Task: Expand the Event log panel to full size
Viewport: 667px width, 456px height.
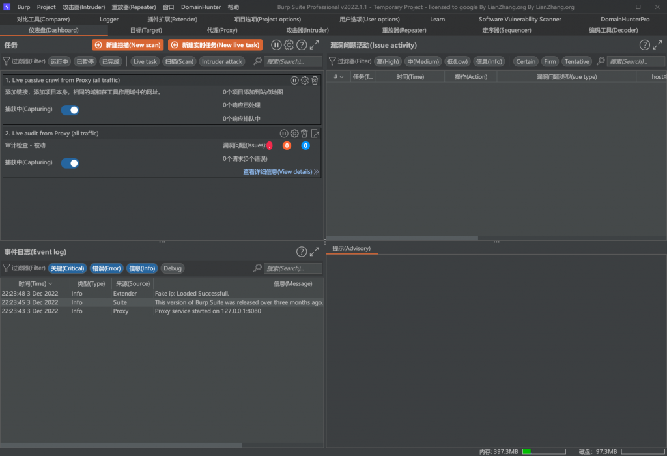Action: (315, 252)
